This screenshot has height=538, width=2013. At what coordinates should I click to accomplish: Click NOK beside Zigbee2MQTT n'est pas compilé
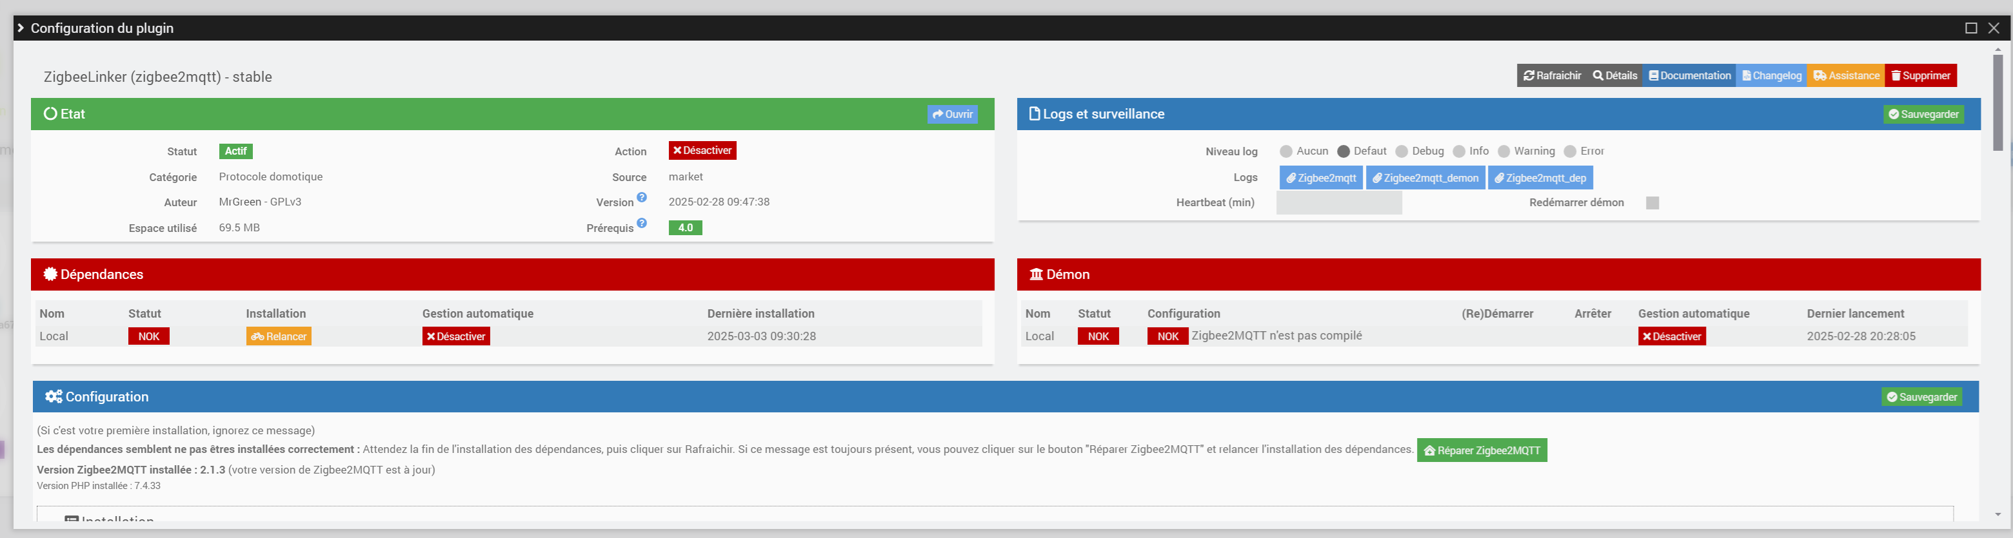click(x=1167, y=336)
